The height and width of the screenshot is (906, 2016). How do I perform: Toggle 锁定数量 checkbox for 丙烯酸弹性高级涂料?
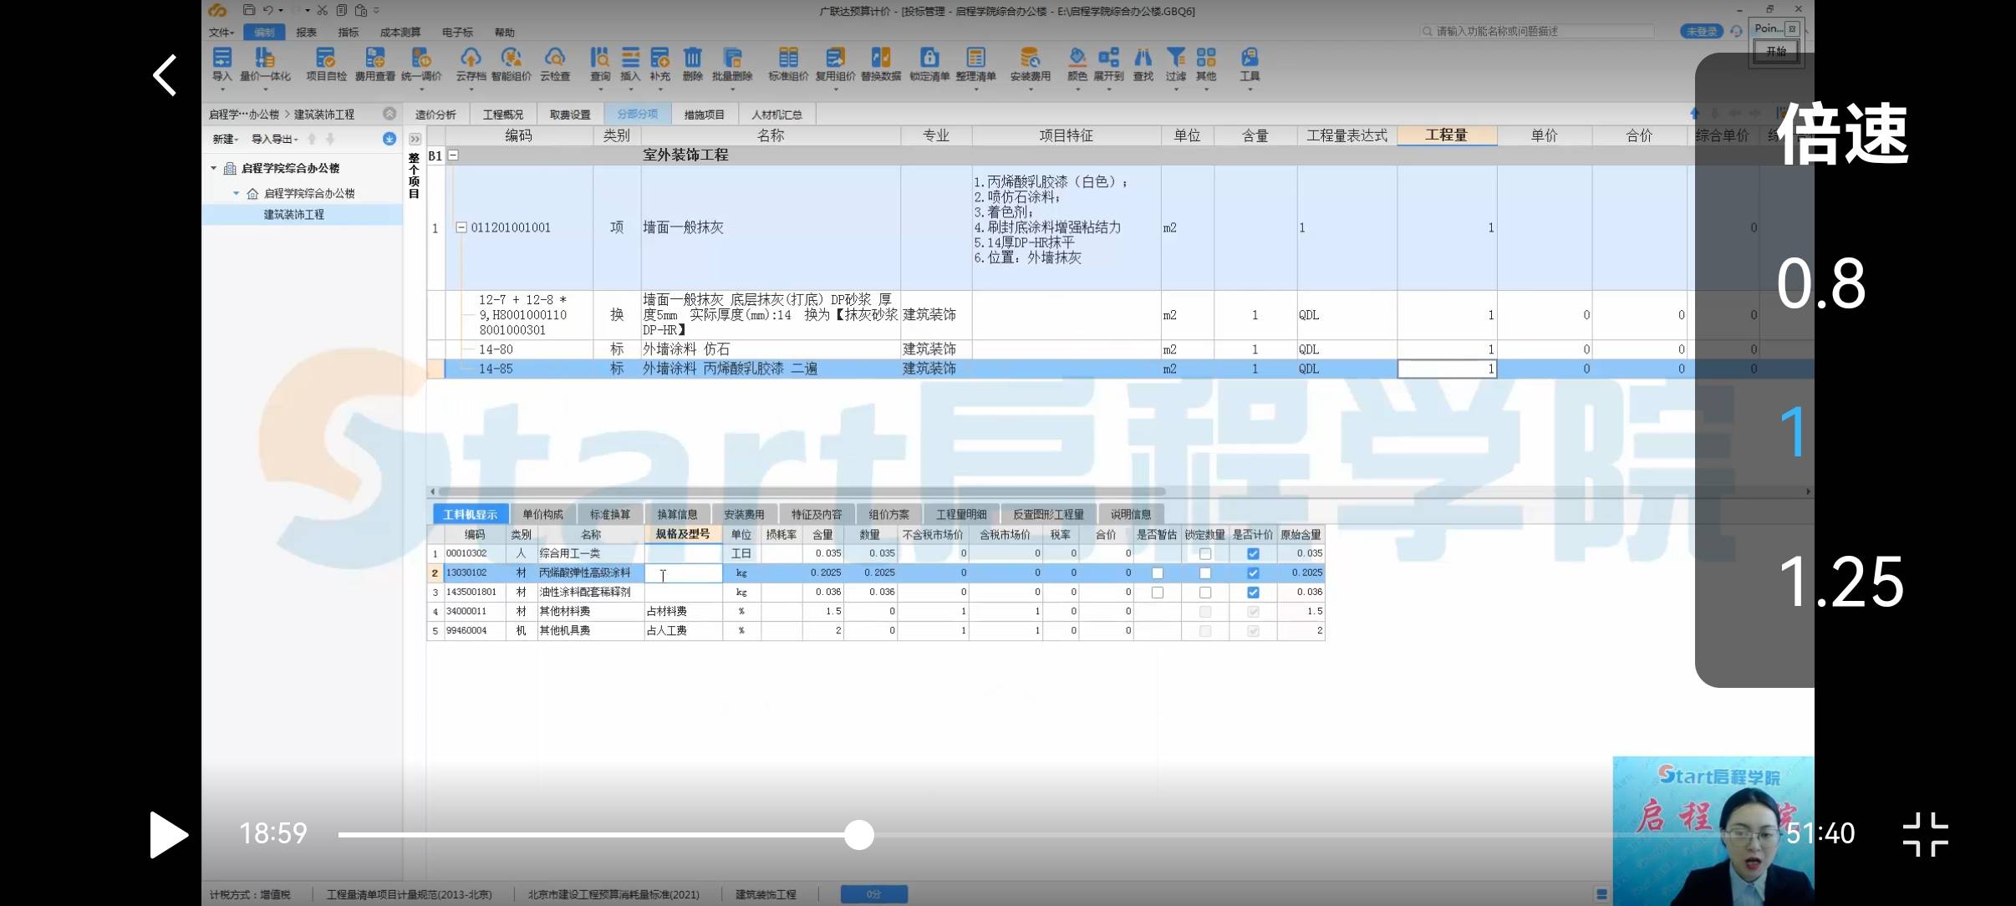point(1205,573)
